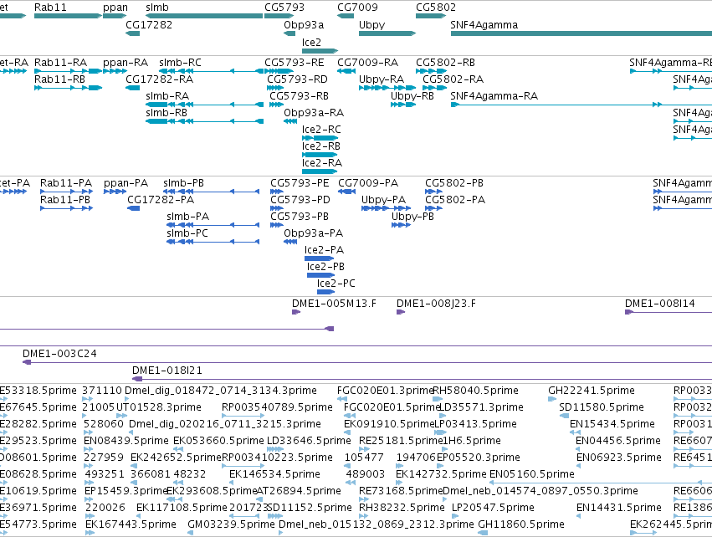Screen dimensions: 712x537
Task: Open BAC clone DME1-008I14
Action: click(660, 304)
